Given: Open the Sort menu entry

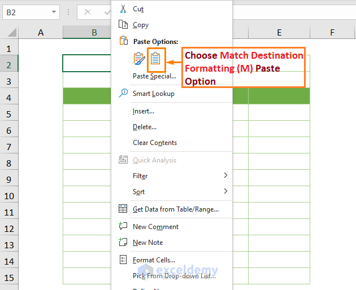Looking at the screenshot, I should [138, 192].
